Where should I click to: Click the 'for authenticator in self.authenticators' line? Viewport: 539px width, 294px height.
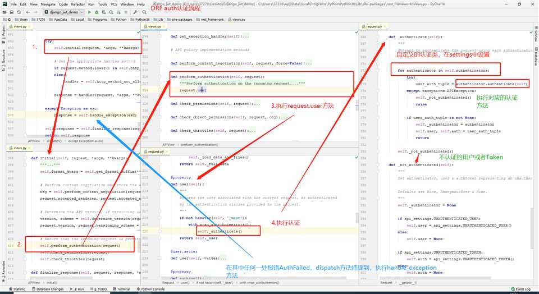444,70
